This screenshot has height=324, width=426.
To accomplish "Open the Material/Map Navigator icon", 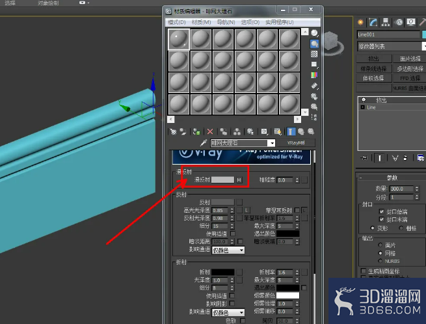I will coord(314,117).
